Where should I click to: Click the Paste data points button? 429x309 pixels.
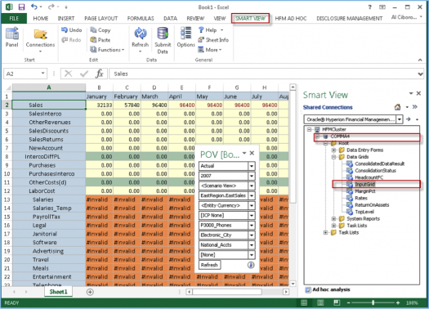[101, 40]
